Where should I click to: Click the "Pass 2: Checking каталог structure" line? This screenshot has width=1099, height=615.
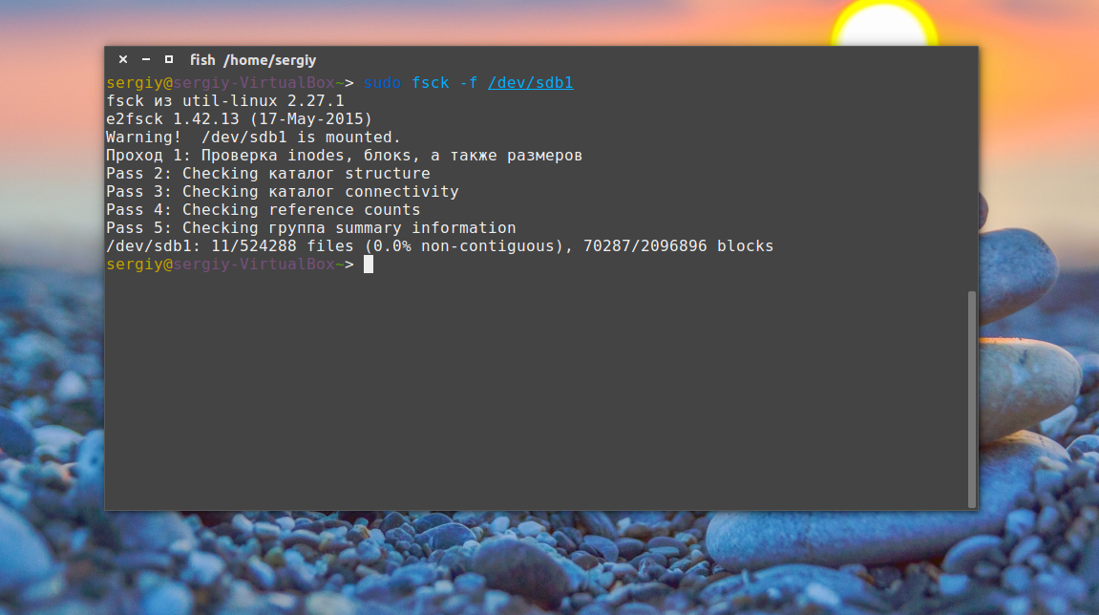[x=267, y=174]
